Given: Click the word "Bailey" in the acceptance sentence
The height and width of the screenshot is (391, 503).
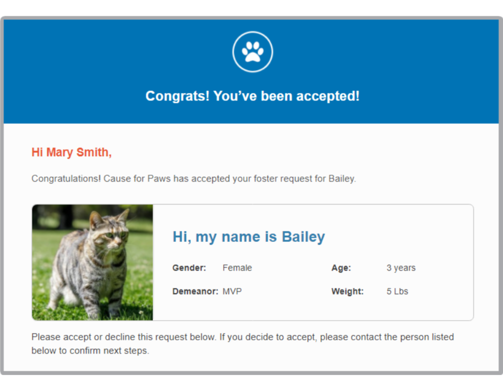Looking at the screenshot, I should point(341,179).
